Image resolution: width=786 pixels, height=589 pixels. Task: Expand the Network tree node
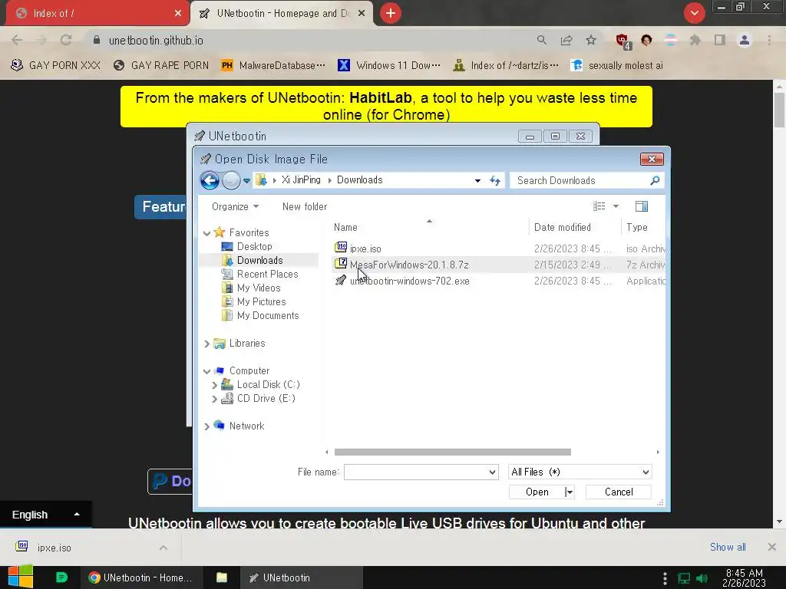(x=206, y=426)
